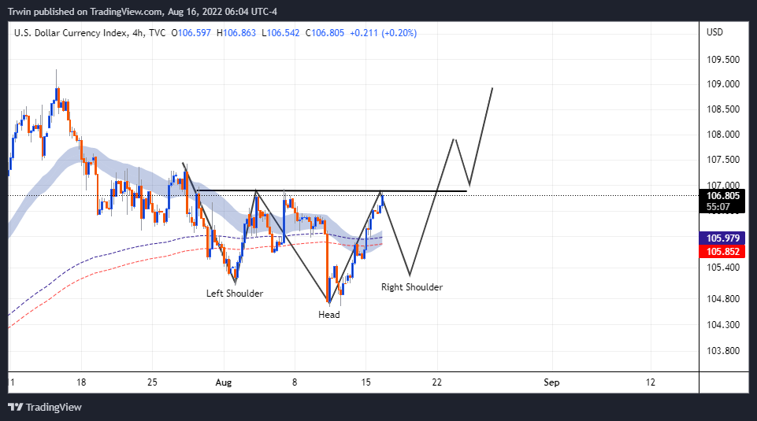The width and height of the screenshot is (757, 421).
Task: Click the 'Right Shoulder' annotation label
Action: [412, 287]
